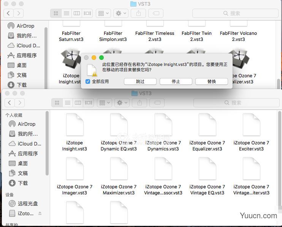Select 文稿 in lower window sidebar
The image size is (282, 227).
pos(18,173)
